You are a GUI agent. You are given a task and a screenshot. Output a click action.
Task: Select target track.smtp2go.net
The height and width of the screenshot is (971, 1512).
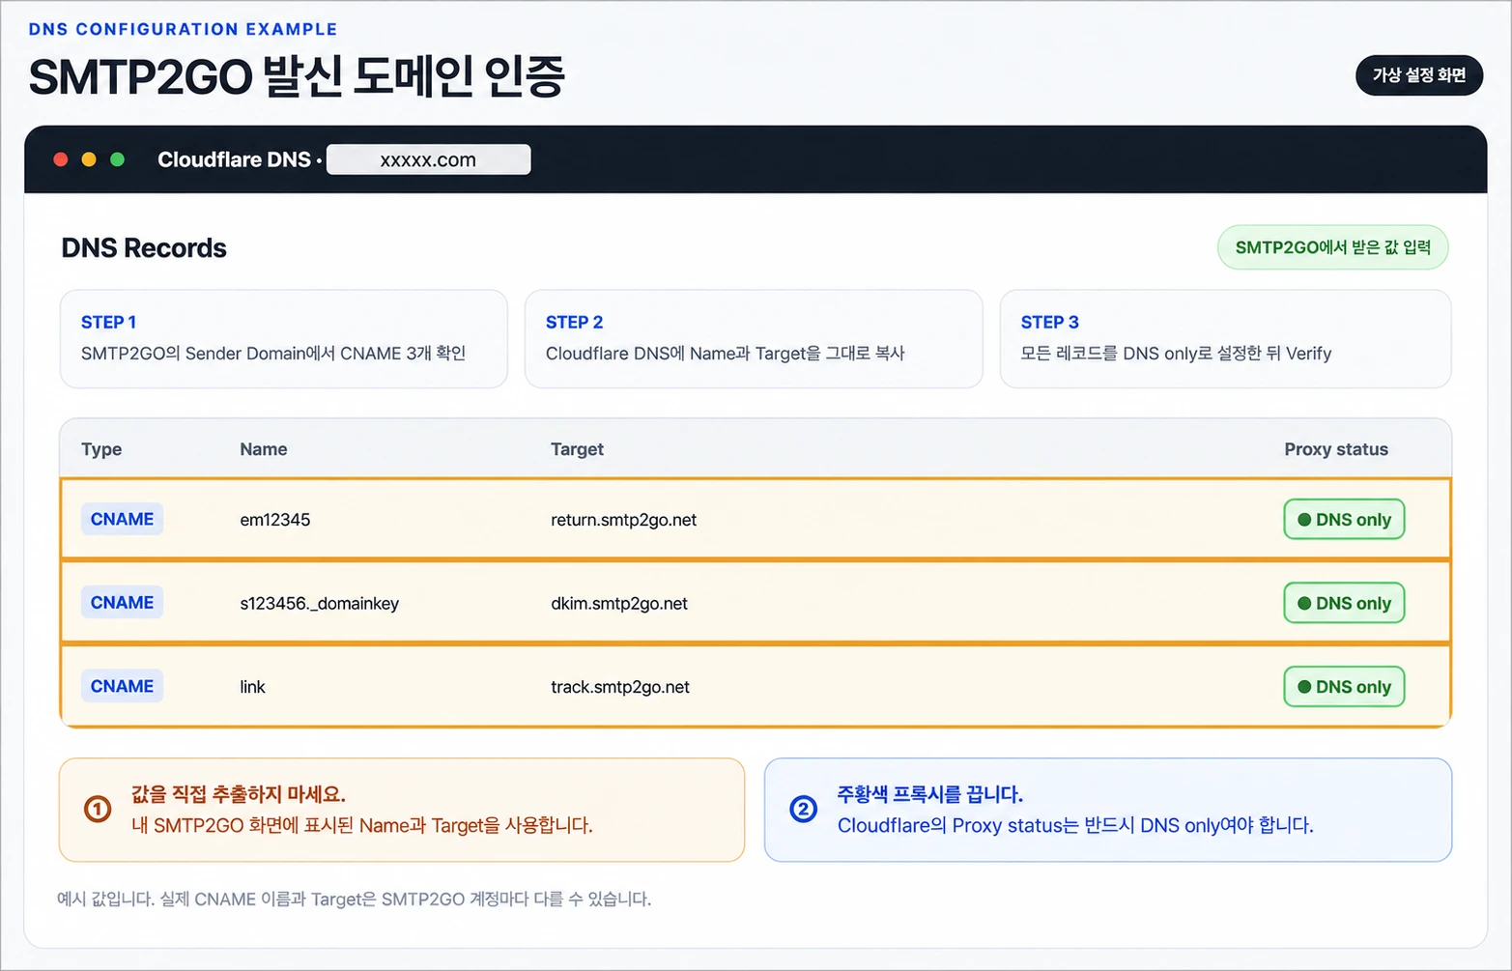click(620, 687)
